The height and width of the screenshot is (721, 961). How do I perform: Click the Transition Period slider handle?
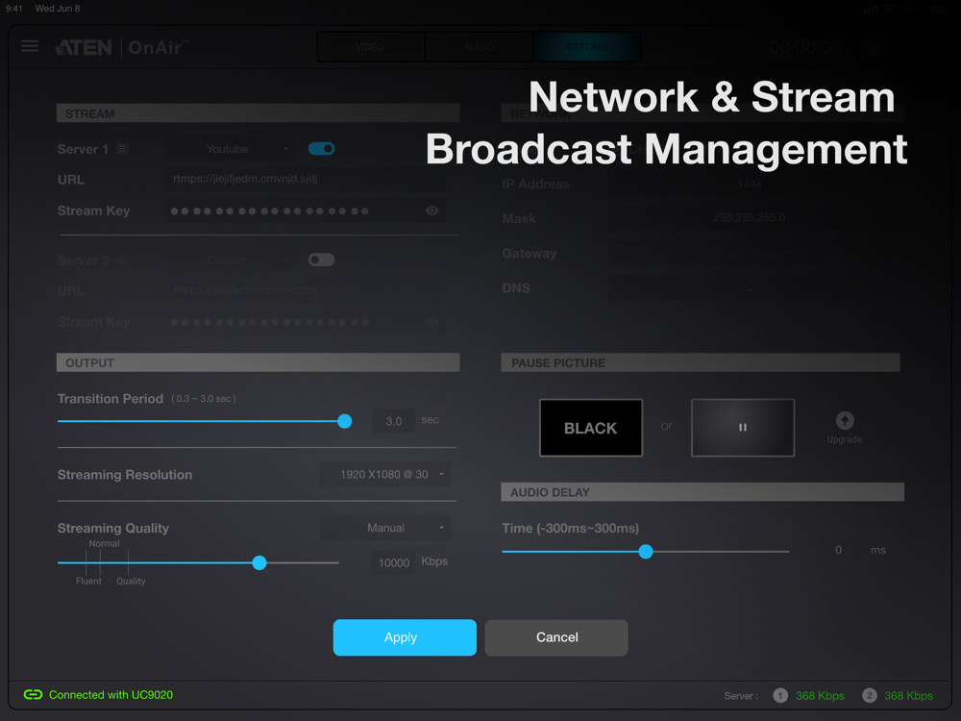coord(345,421)
